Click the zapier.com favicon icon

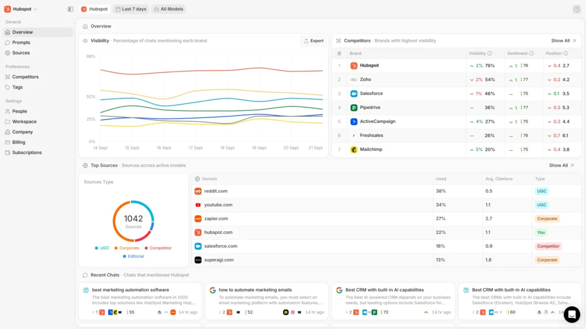tap(198, 219)
